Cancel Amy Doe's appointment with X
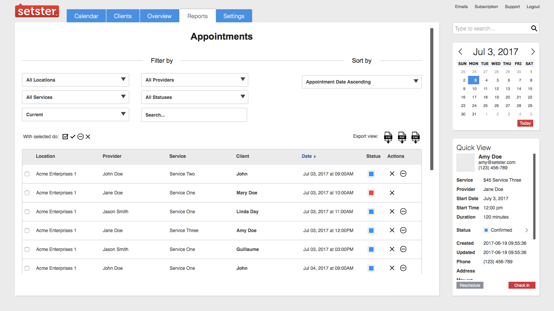Image resolution: width=554 pixels, height=311 pixels. click(392, 231)
